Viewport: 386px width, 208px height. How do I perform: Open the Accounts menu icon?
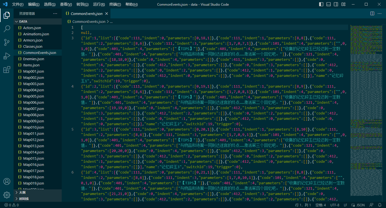coord(7,181)
